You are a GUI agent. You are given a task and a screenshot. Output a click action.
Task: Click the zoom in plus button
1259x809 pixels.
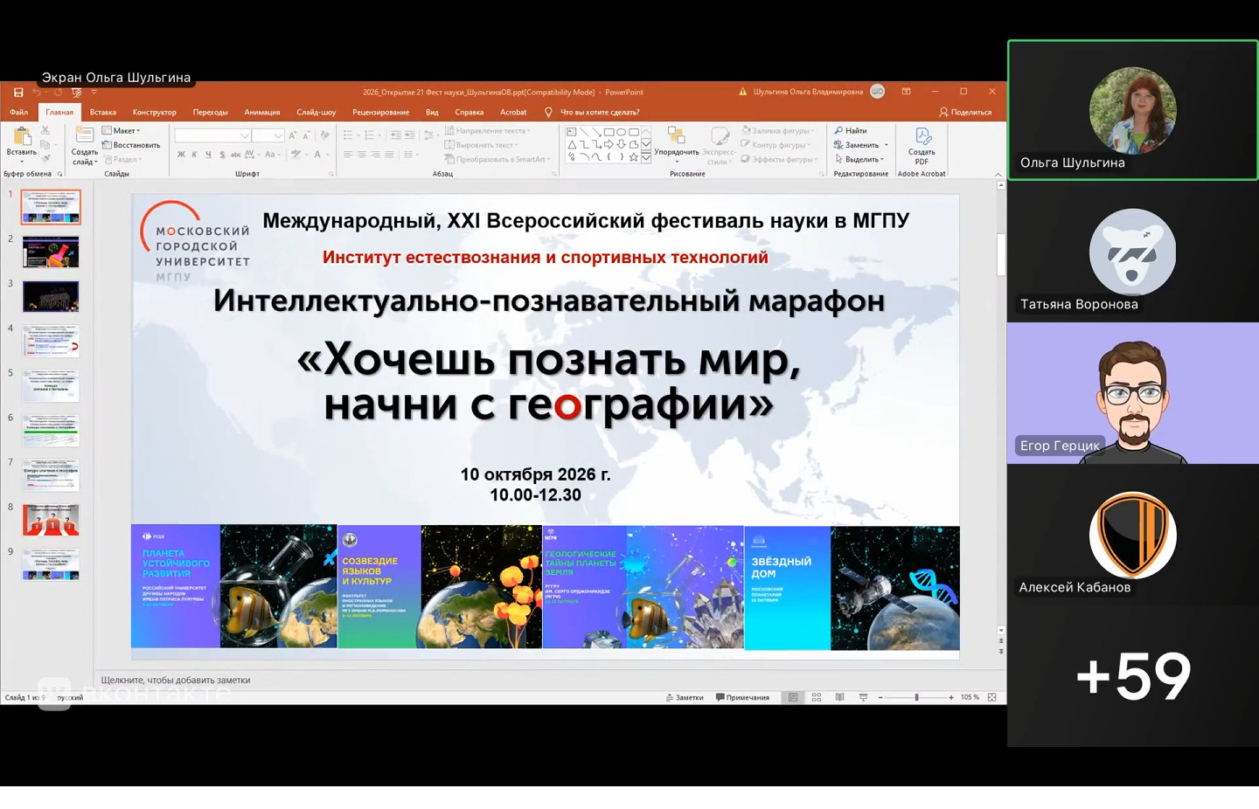951,697
